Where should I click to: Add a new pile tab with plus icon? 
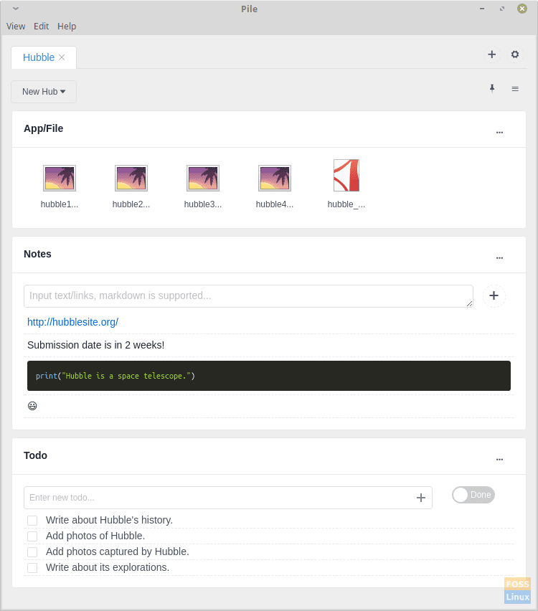coord(491,55)
